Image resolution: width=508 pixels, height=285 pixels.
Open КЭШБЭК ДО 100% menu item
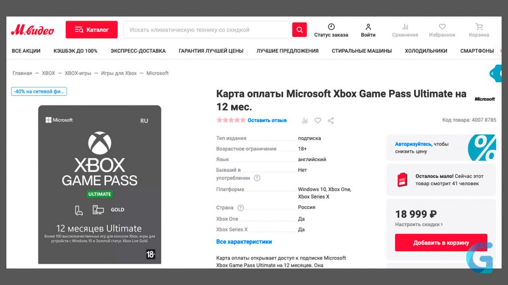pyautogui.click(x=75, y=51)
